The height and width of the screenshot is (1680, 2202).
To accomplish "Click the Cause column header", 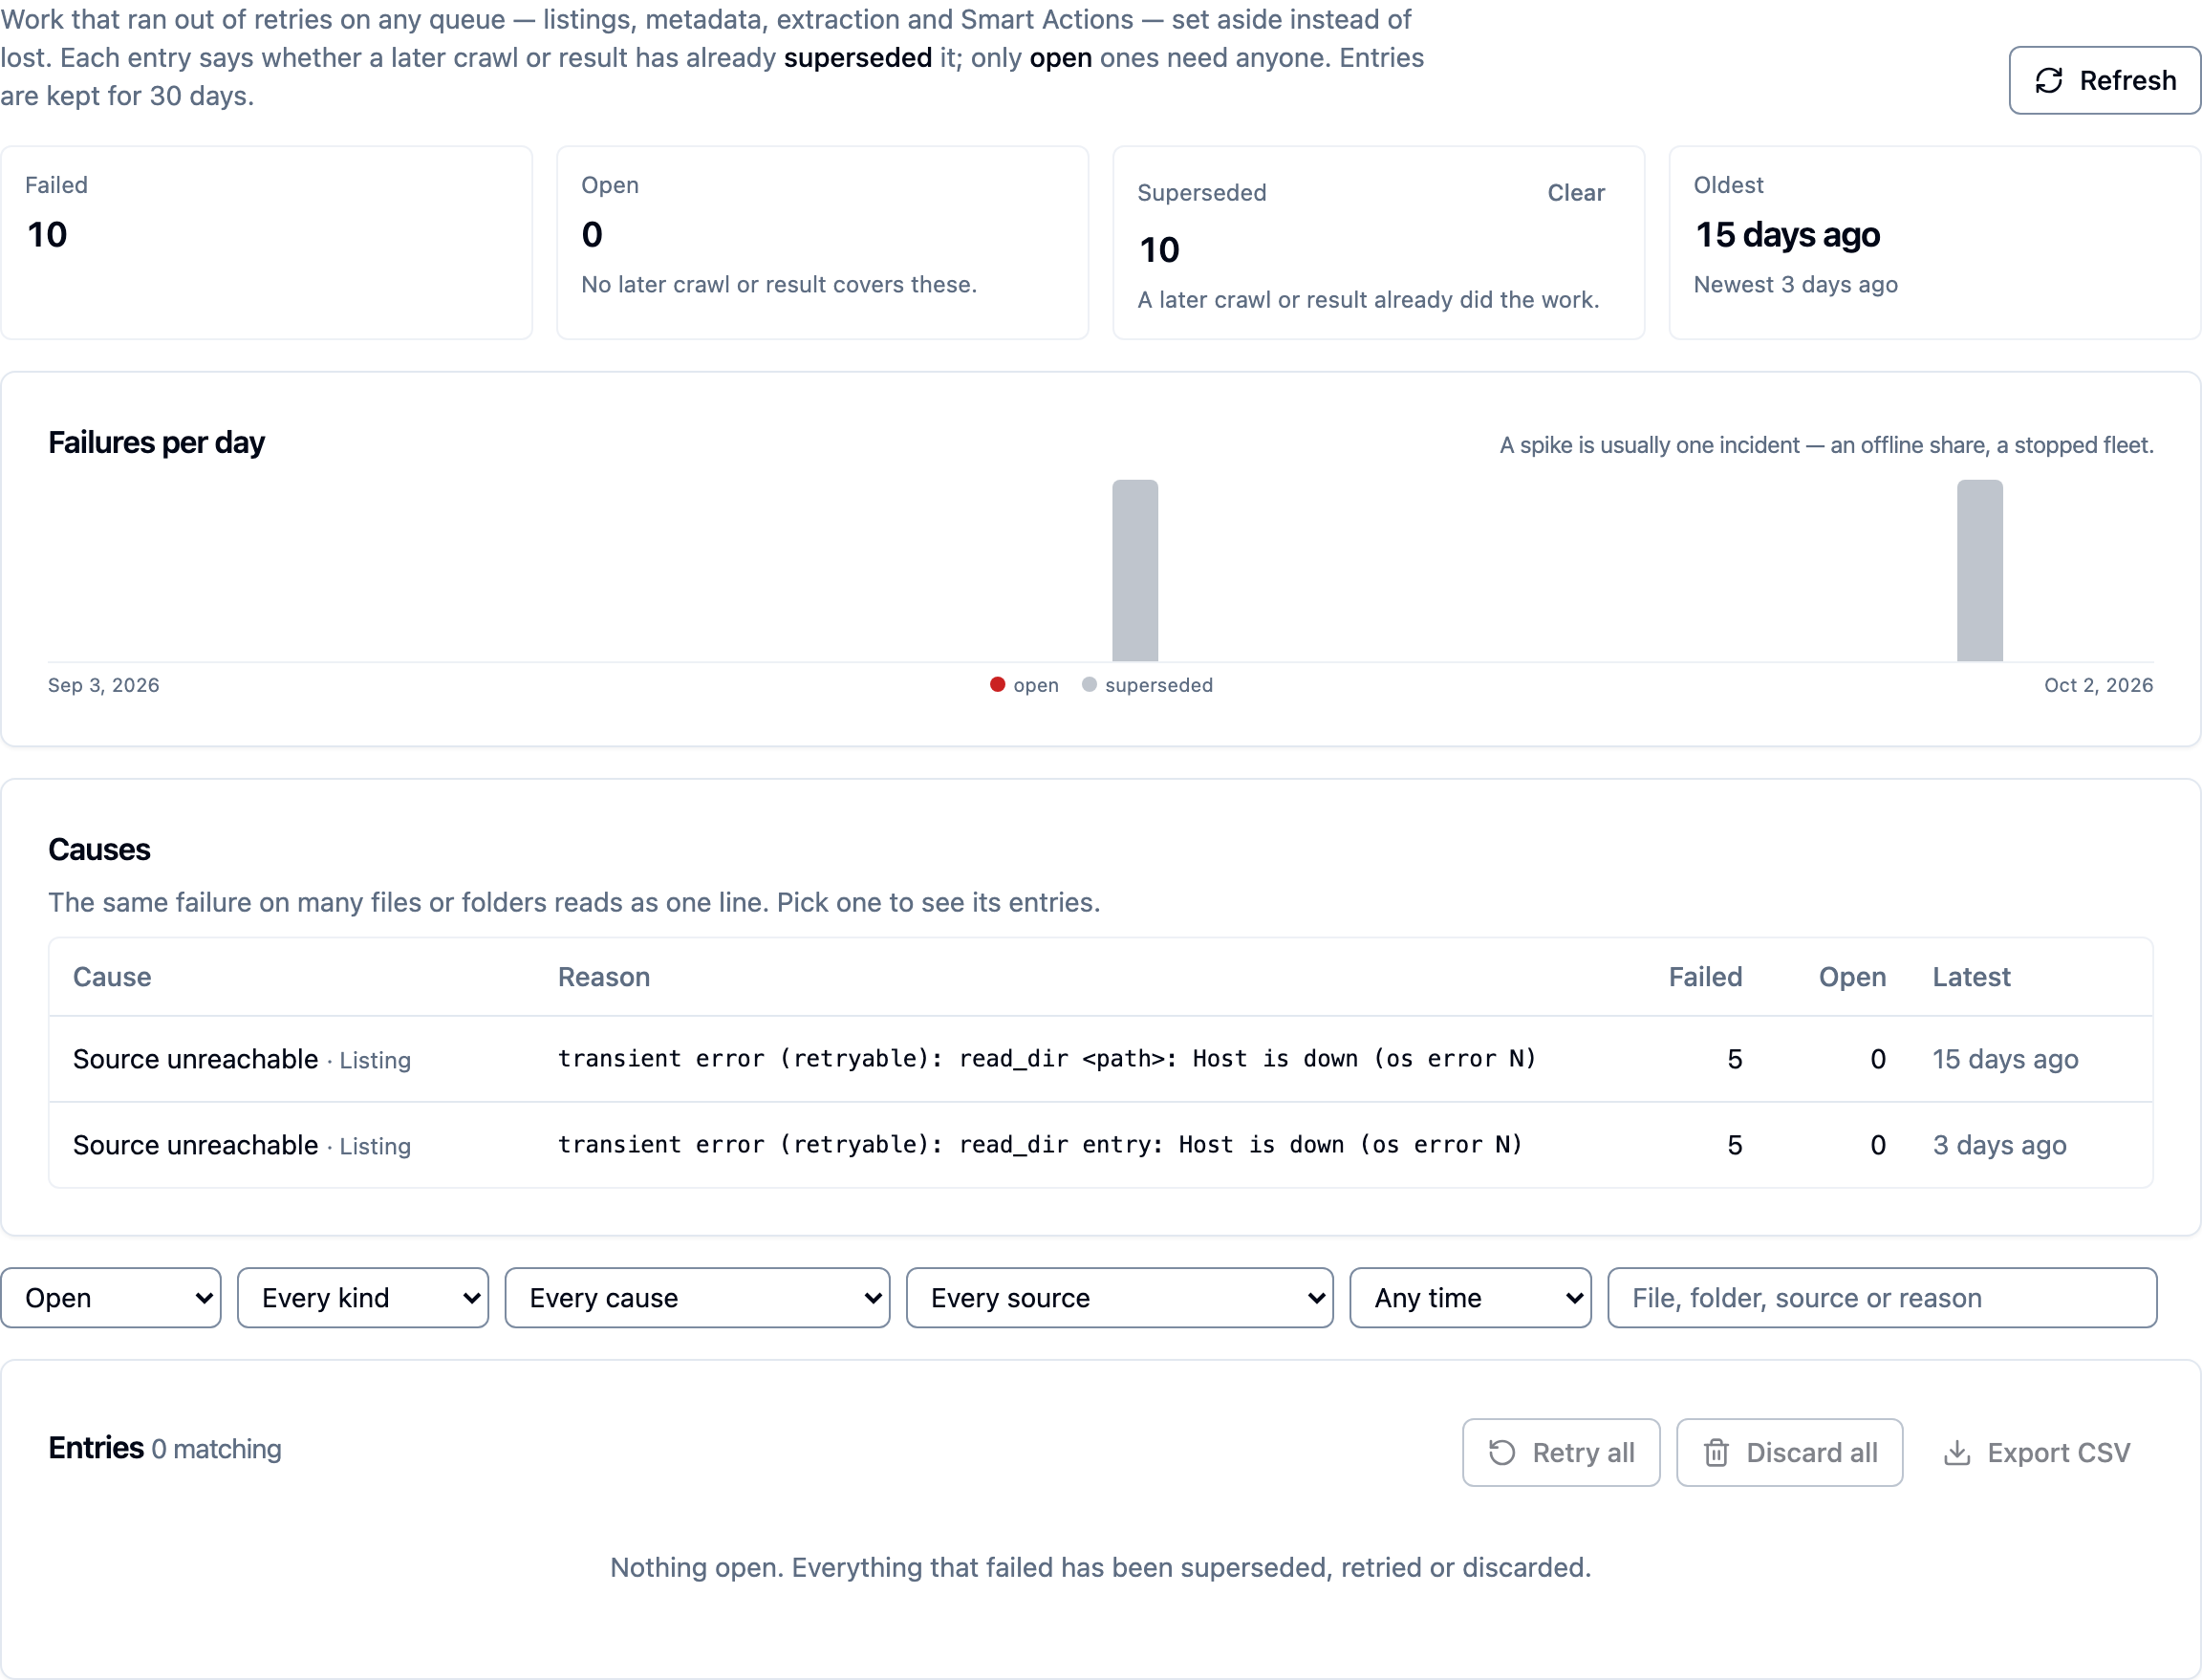I will click(x=112, y=977).
